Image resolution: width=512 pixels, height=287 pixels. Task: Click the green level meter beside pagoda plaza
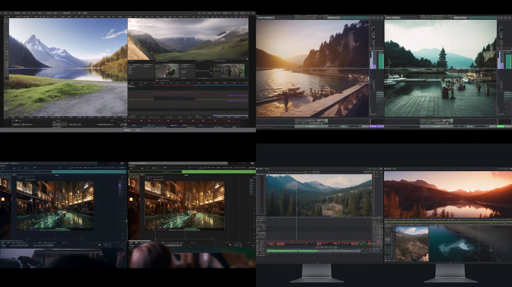508,61
